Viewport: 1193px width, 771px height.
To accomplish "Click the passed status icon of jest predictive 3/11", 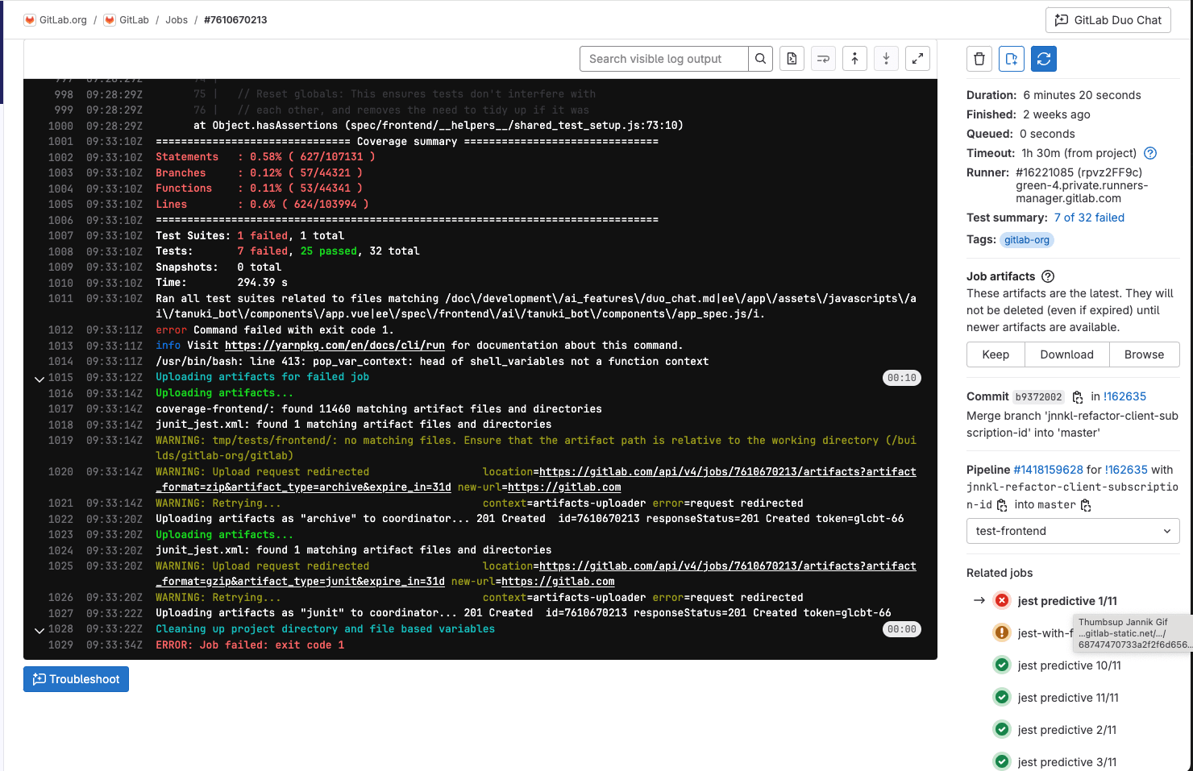I will click(1002, 762).
